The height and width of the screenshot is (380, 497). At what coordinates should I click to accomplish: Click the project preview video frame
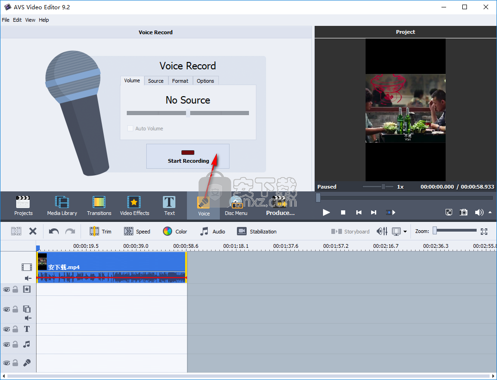(x=405, y=110)
